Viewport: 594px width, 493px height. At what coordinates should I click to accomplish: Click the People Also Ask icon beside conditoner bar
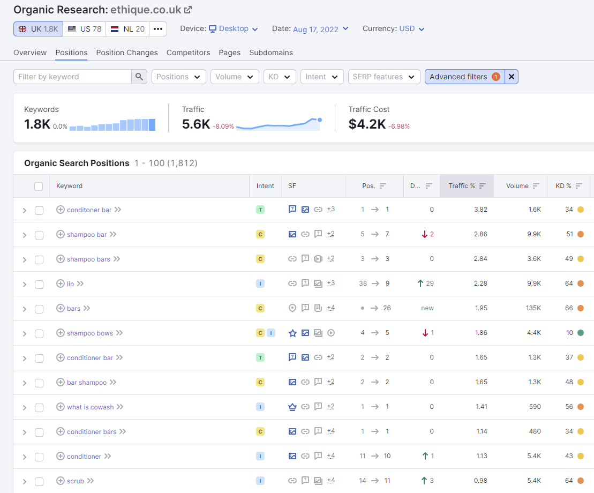click(292, 210)
